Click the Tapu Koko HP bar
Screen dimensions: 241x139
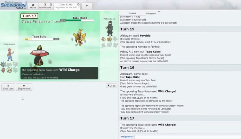pyautogui.click(x=77, y=20)
